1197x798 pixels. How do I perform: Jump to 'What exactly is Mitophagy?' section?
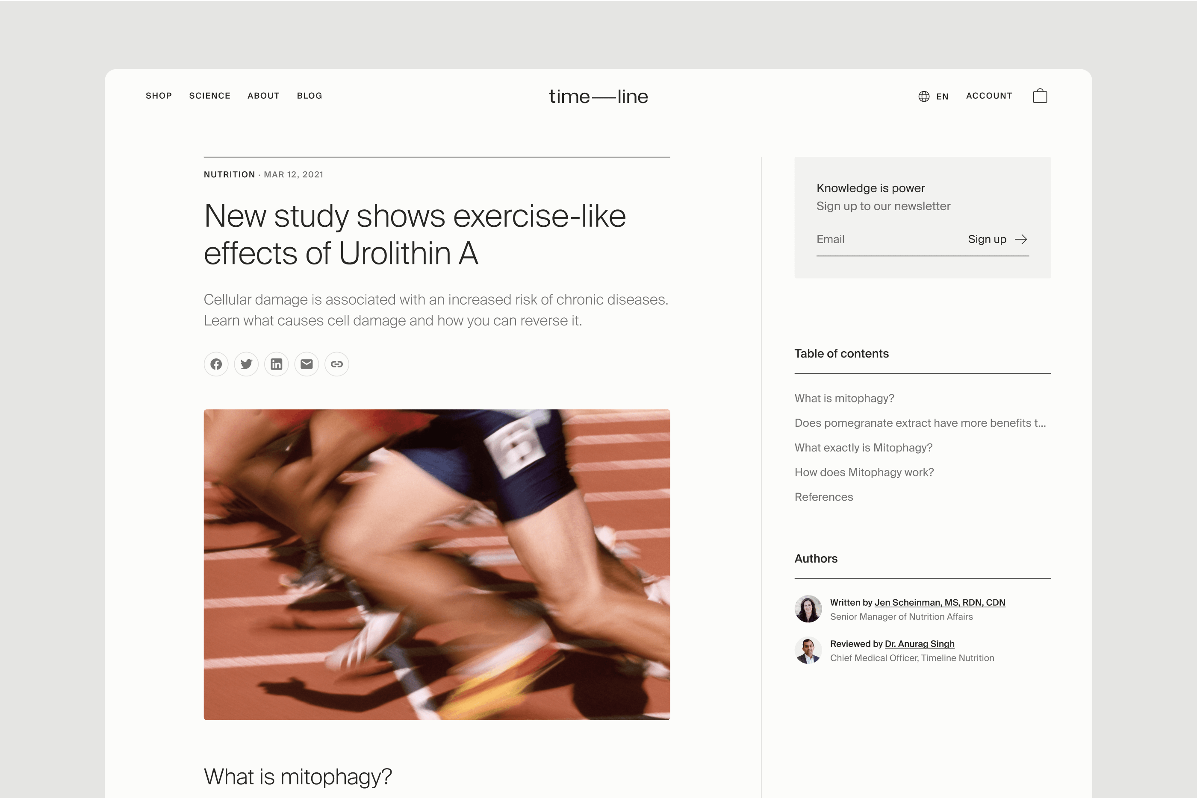coord(864,447)
